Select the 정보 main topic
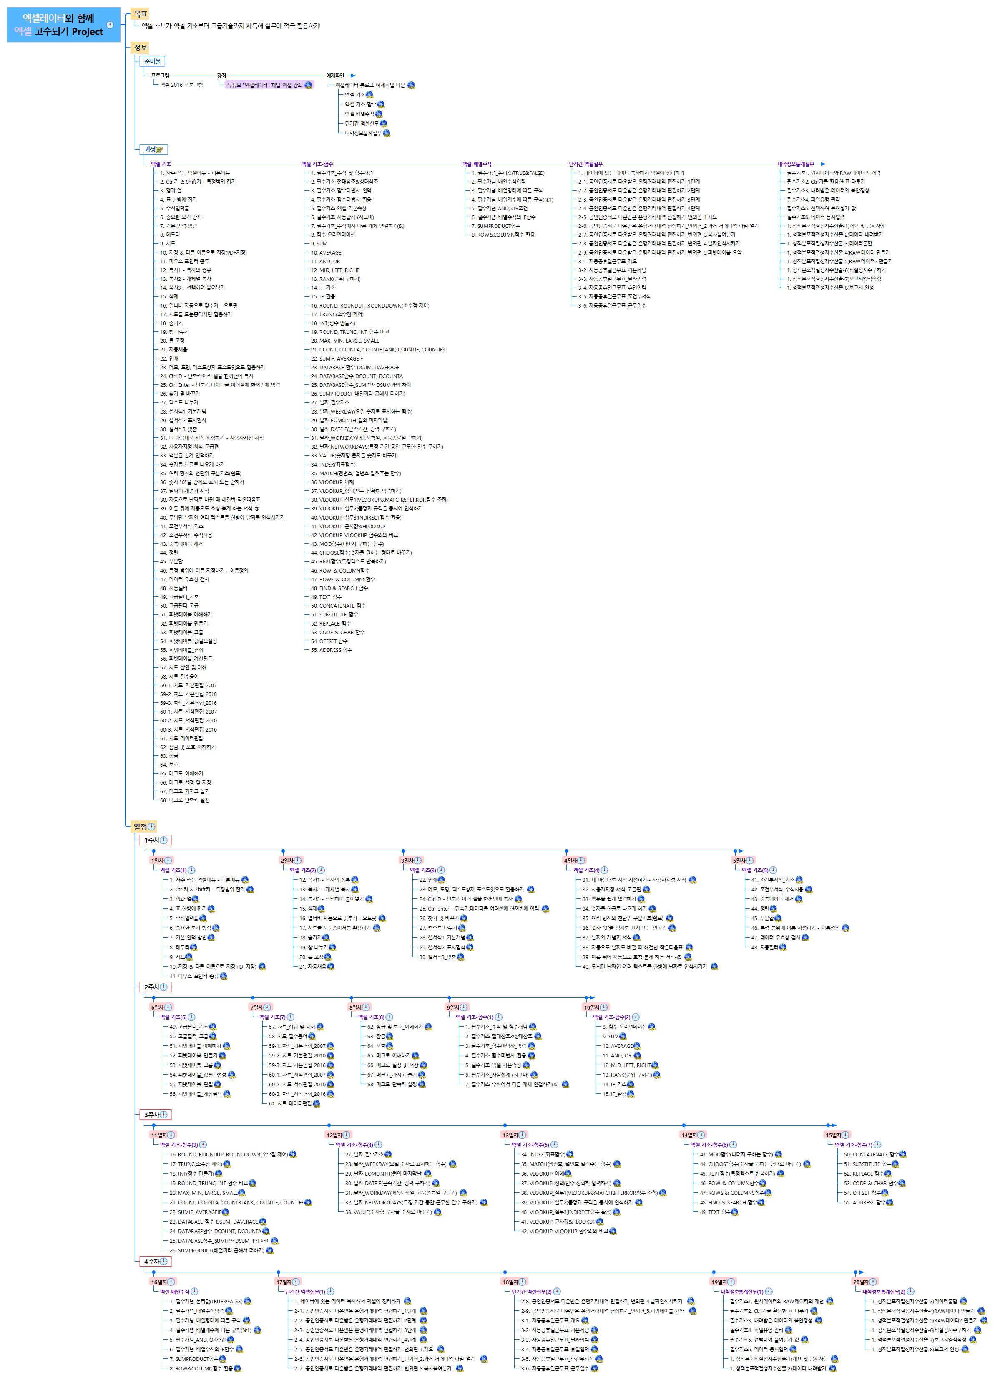Image resolution: width=1000 pixels, height=1378 pixels. click(140, 48)
